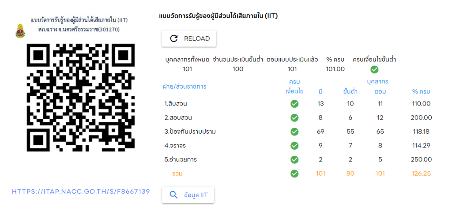This screenshot has width=452, height=207.
Task: Select the 3.ป้องกันปราบปราม department row
Action: point(189,132)
